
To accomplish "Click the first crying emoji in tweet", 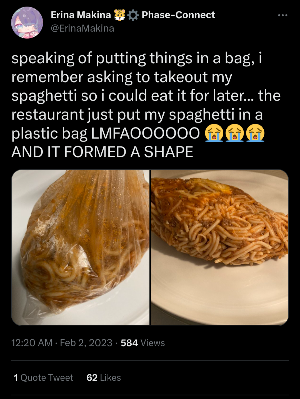I will pos(214,133).
